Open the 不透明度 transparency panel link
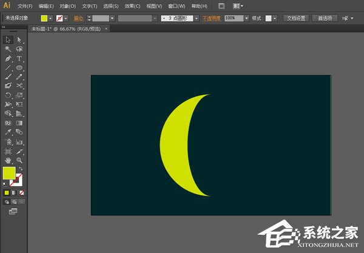Screen dimensions: 364x253 tap(212, 18)
